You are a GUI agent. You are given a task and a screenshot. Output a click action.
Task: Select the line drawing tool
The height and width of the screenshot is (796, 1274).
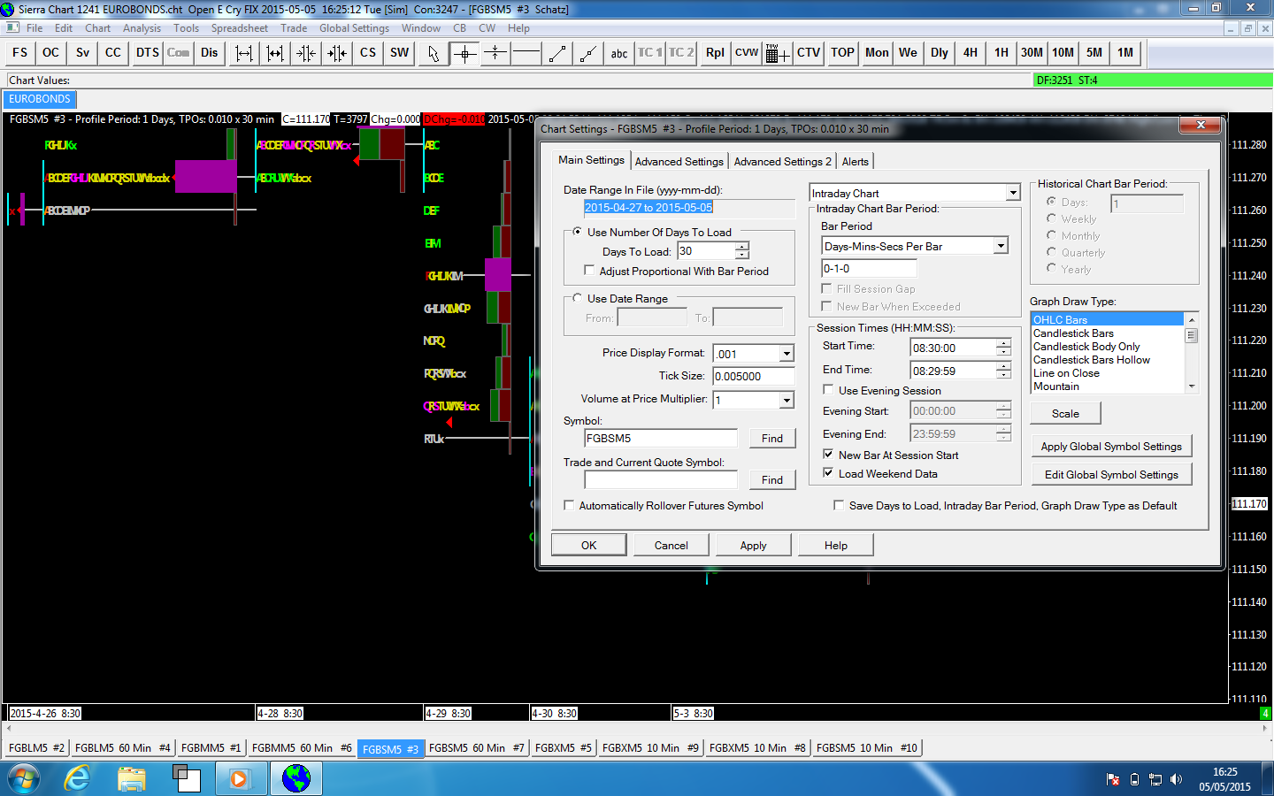[x=557, y=53]
